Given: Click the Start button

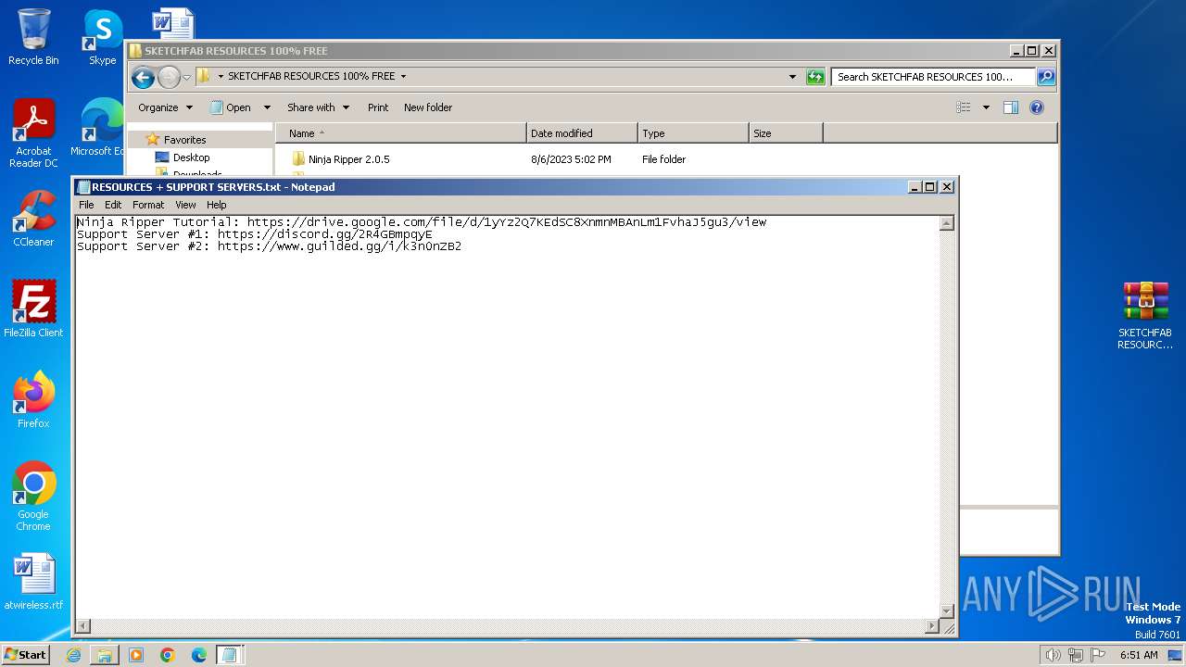Looking at the screenshot, I should (x=25, y=655).
